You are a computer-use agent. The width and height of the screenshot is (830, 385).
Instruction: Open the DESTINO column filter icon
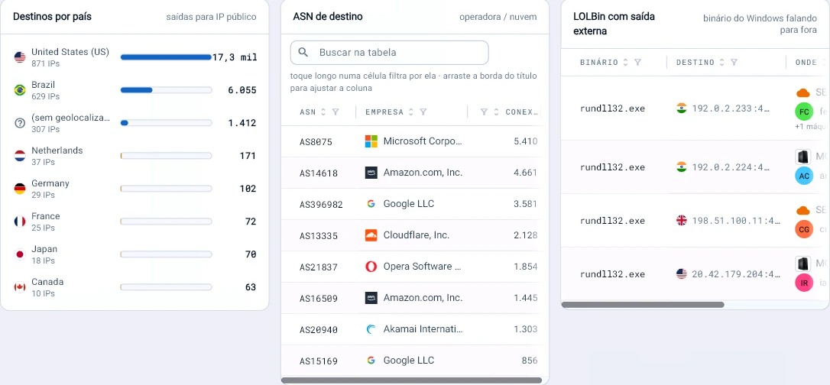[734, 63]
